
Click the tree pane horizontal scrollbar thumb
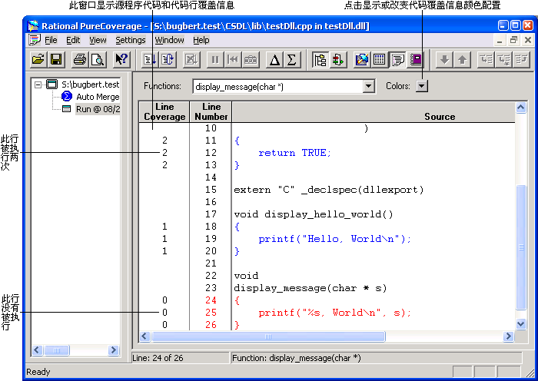point(57,350)
